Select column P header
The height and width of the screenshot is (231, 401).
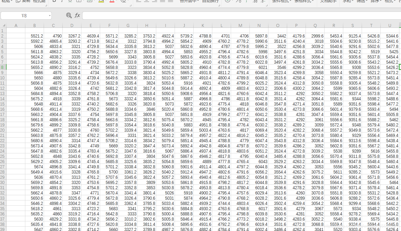click(296, 26)
